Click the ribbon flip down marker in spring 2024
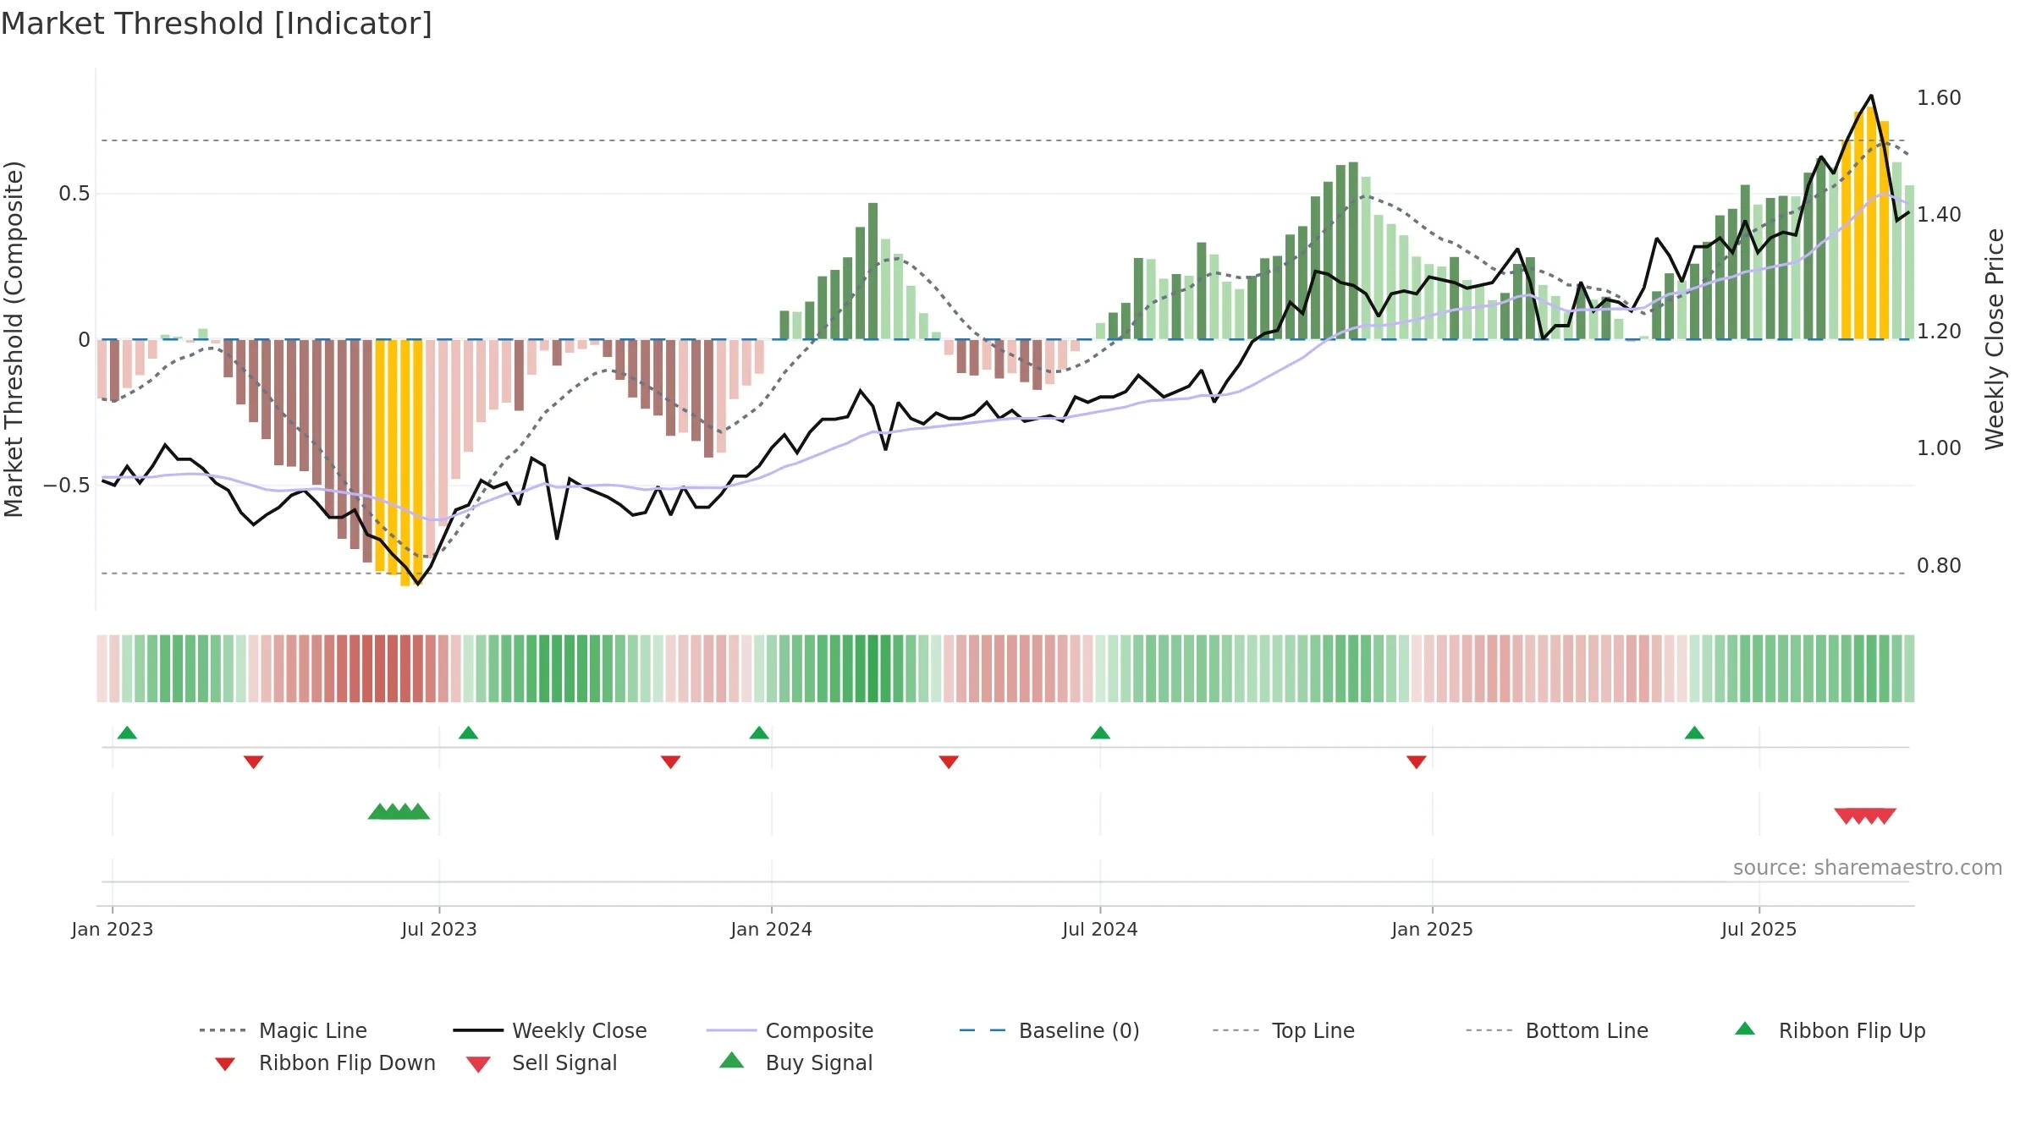This screenshot has width=2031, height=1142. (x=949, y=762)
